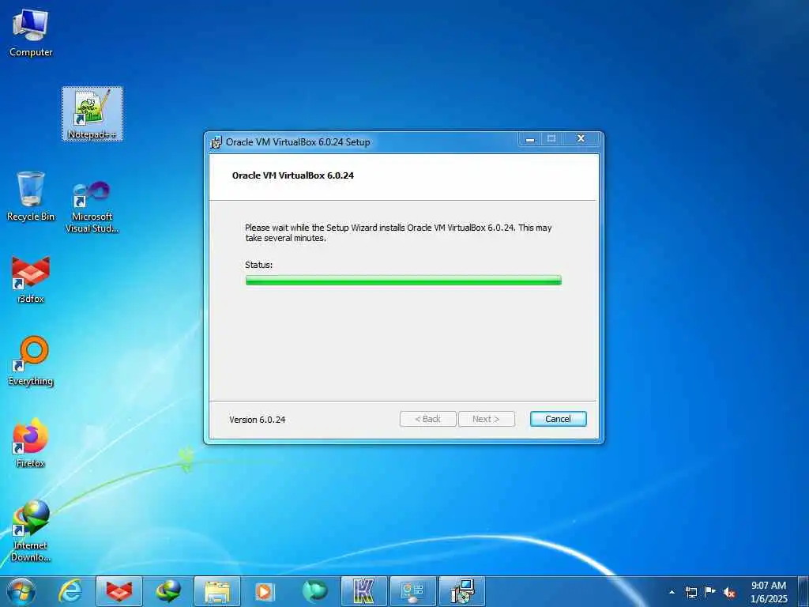Click the 'Oracle VM VirtualBox 6.0.24' heading
This screenshot has width=809, height=607.
coord(293,175)
